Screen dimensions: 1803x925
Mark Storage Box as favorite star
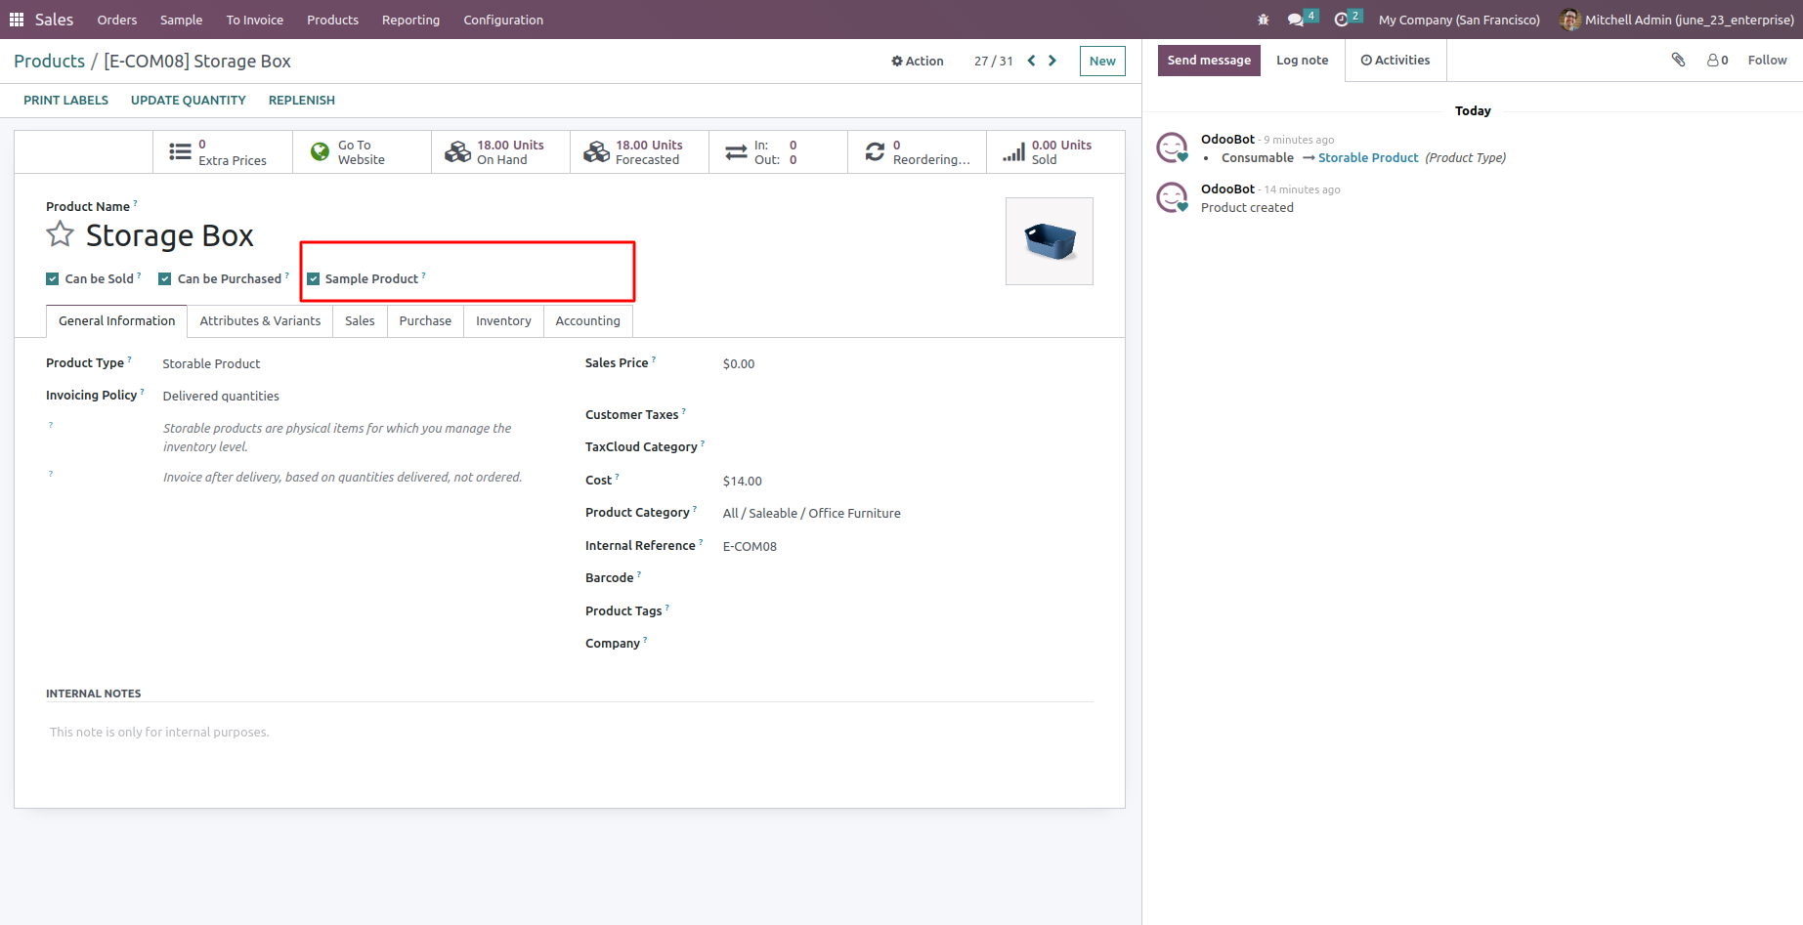tap(61, 234)
